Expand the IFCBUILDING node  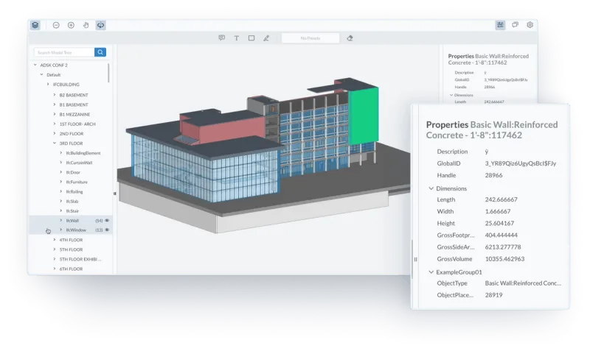click(48, 85)
